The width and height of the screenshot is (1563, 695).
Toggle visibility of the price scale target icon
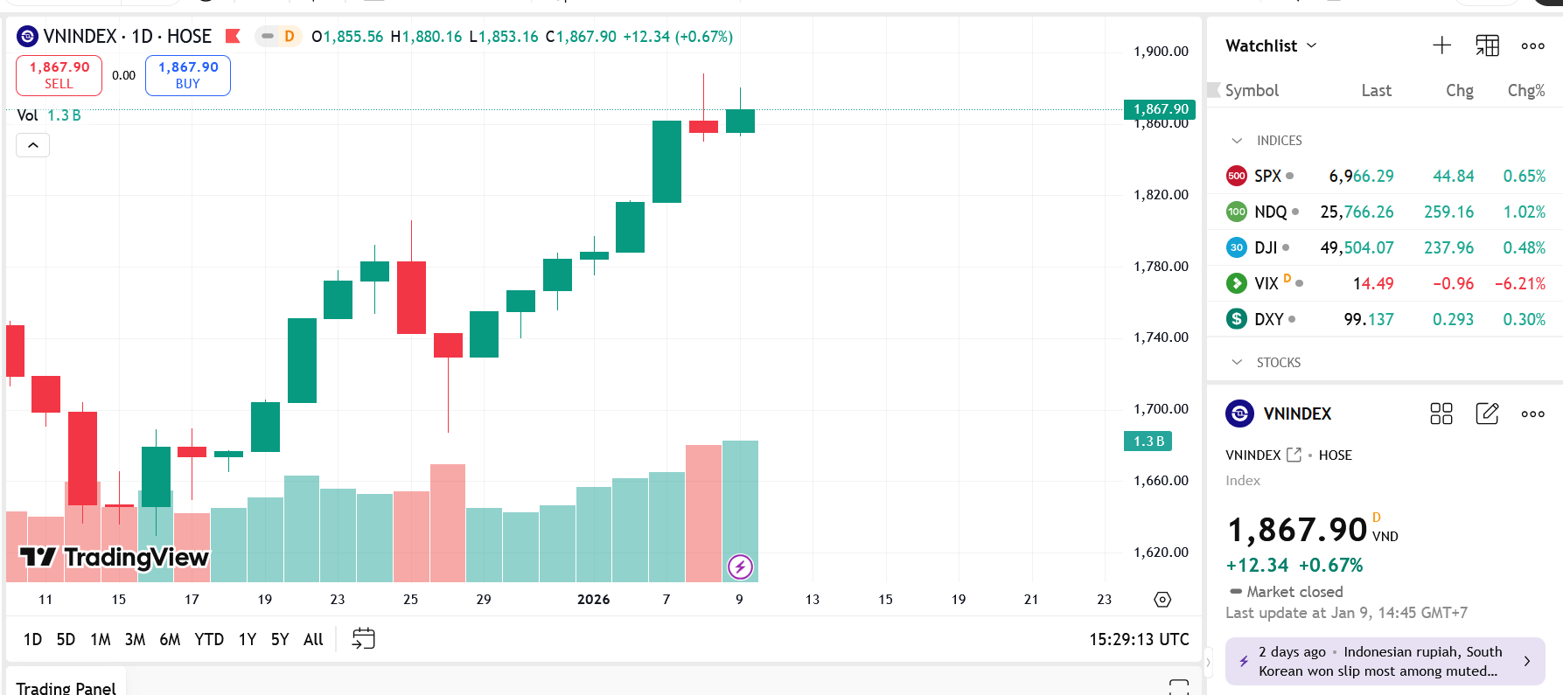1162,600
